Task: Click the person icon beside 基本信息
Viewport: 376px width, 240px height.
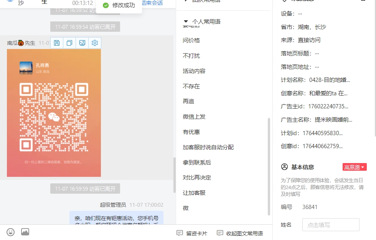Action: (x=284, y=167)
